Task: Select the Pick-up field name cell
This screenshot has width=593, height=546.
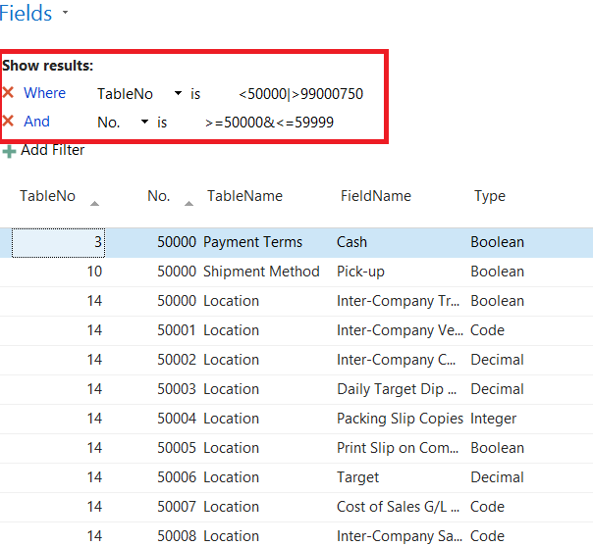Action: 360,272
